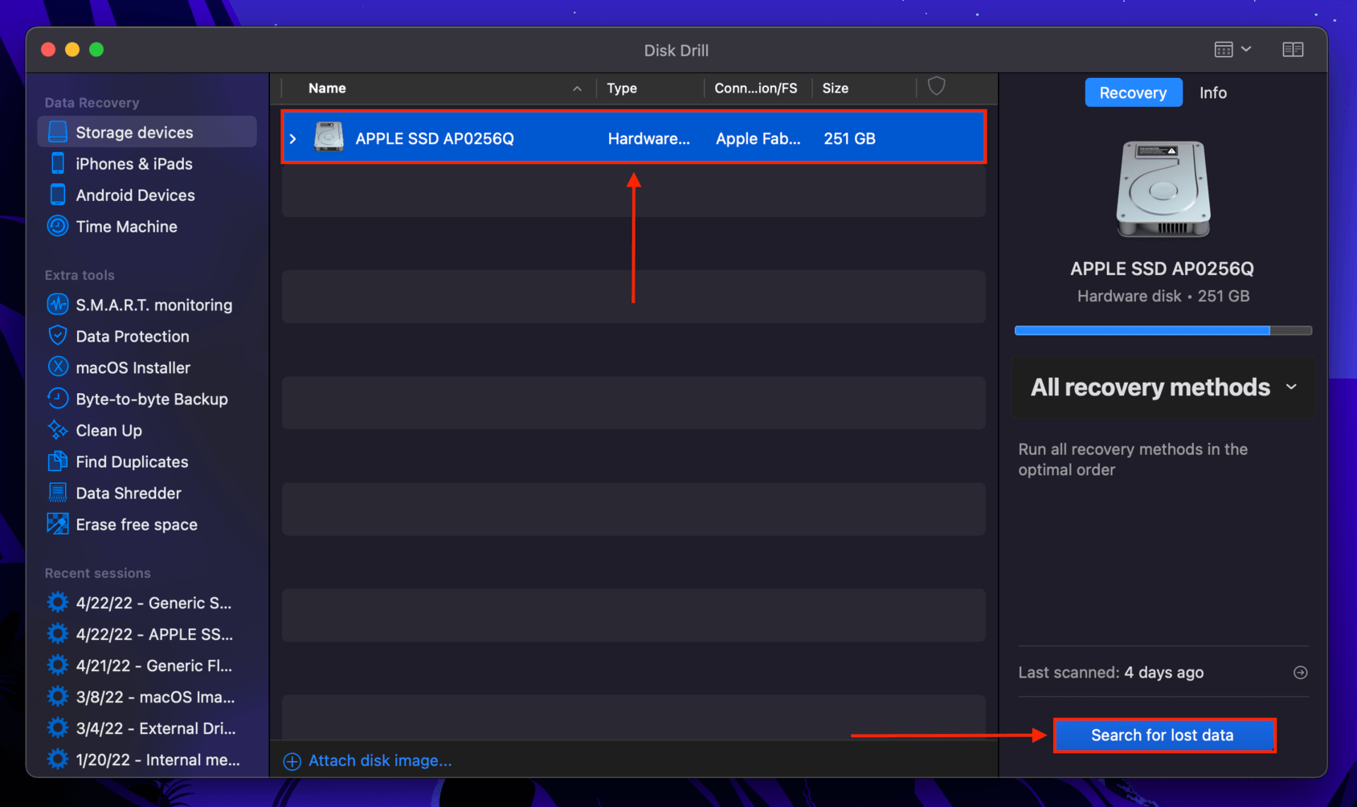Click the Size column header
1357x807 pixels.
coord(835,88)
